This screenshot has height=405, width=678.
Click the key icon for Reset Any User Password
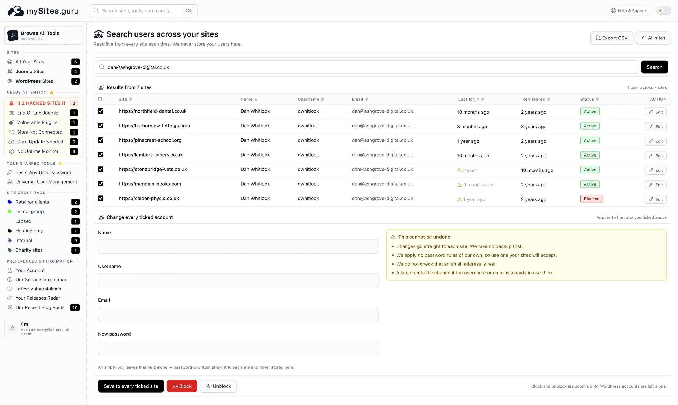10,173
